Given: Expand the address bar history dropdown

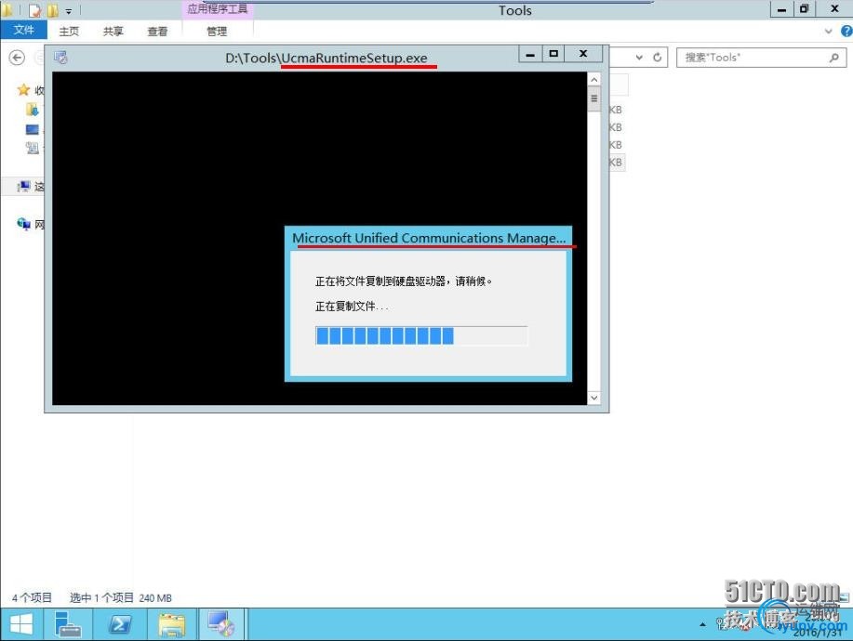Looking at the screenshot, I should (640, 57).
